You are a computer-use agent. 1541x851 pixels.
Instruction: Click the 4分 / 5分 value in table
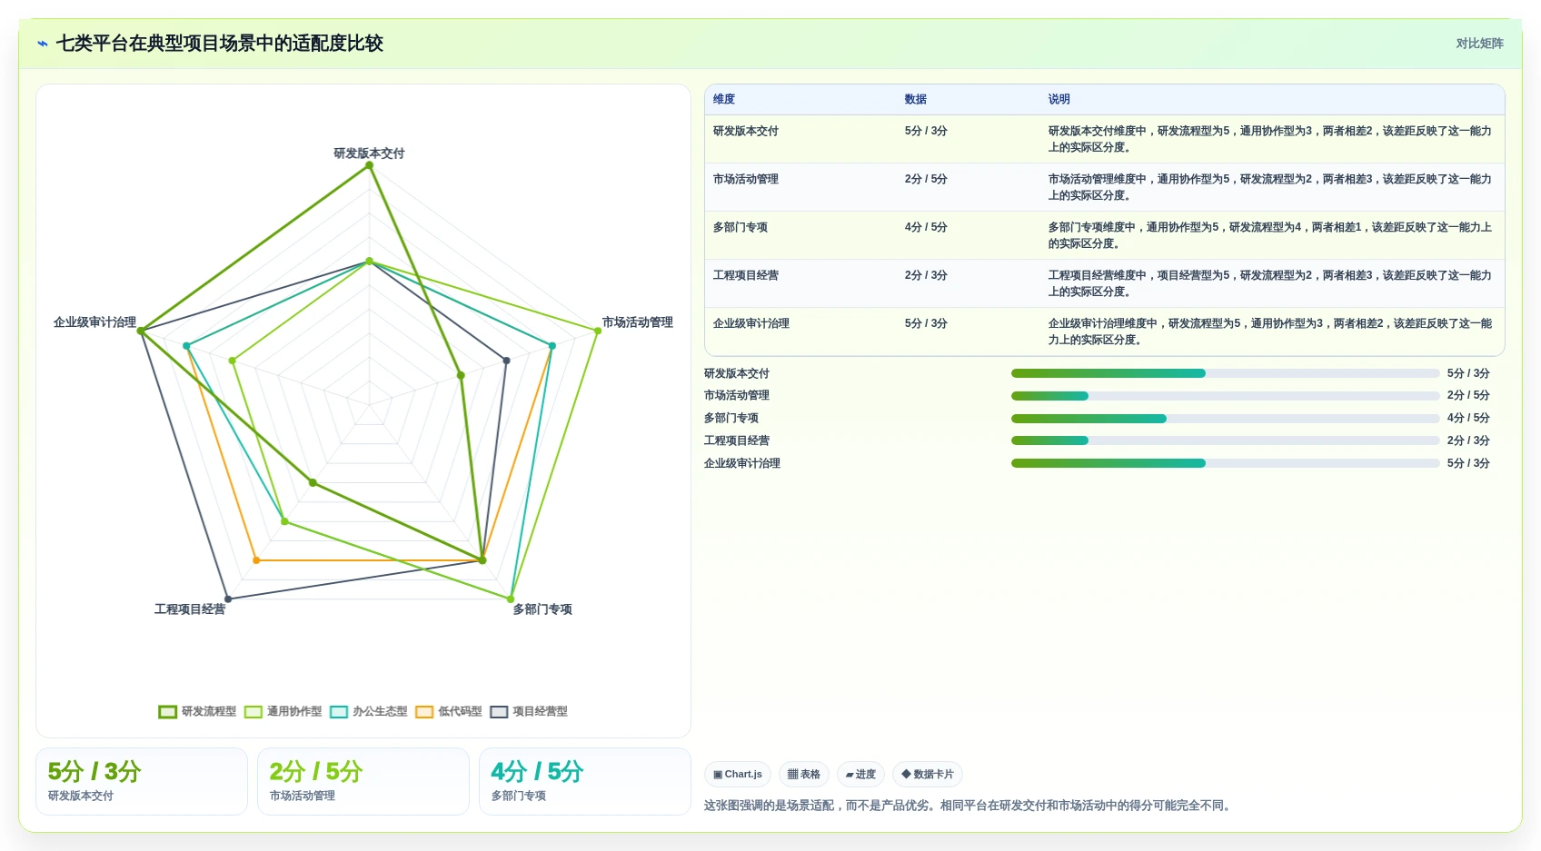coord(926,227)
